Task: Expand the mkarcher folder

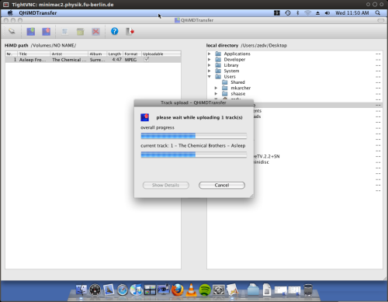Action: [216, 88]
